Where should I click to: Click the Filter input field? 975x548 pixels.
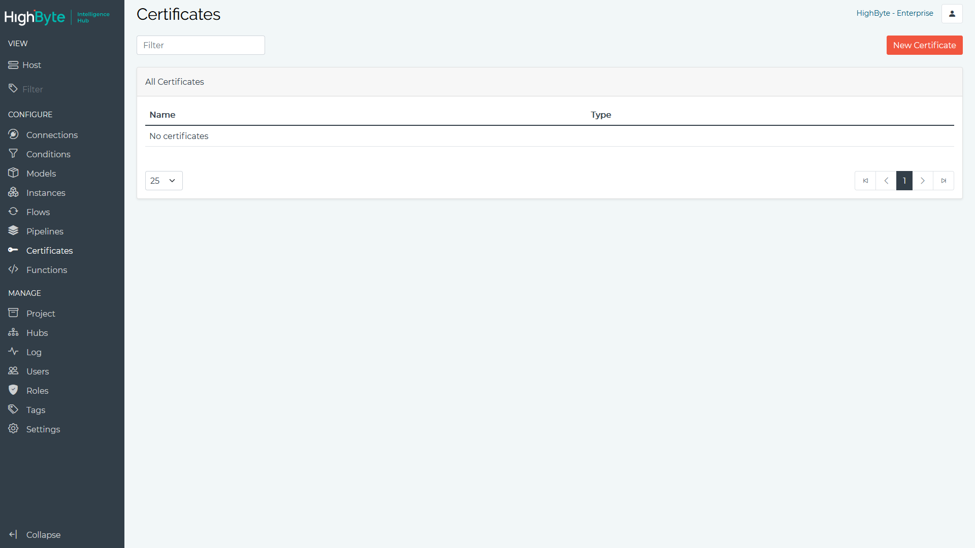202,45
